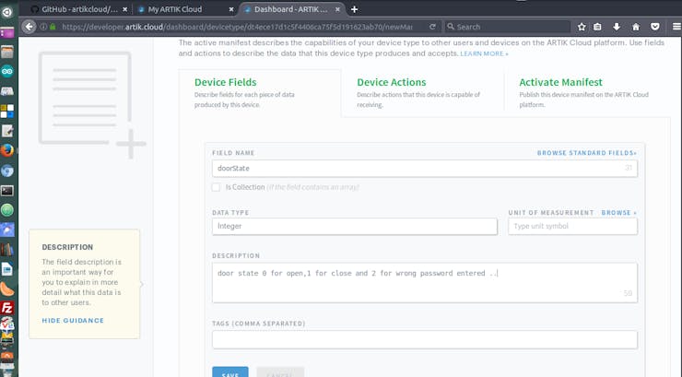Click BROWSE next to Unit of Measurement
The width and height of the screenshot is (682, 377).
click(x=618, y=213)
